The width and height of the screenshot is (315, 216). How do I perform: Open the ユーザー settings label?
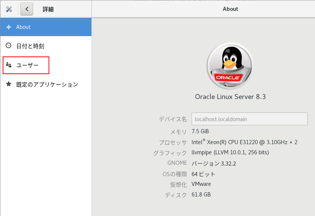pyautogui.click(x=27, y=65)
